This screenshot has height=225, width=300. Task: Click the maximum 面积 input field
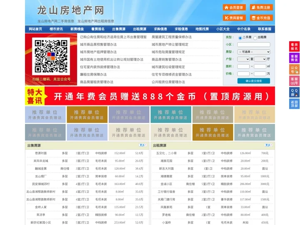click(260, 66)
